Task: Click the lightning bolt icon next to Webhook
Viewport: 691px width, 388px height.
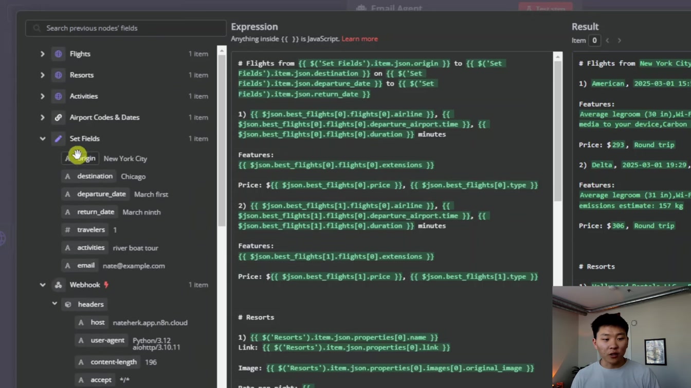Action: 106,285
